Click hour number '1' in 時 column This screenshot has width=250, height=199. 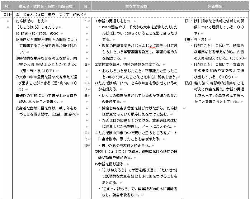click(86, 21)
